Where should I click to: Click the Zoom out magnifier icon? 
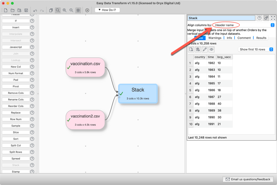click(x=71, y=10)
